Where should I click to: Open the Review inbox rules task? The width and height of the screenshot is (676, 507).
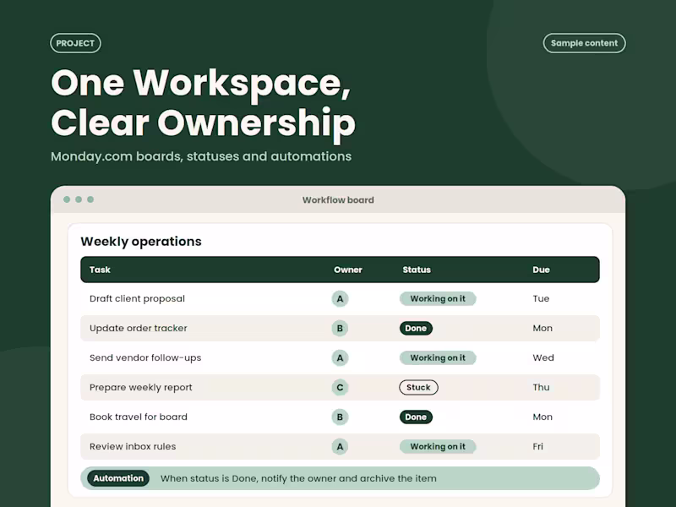click(133, 447)
